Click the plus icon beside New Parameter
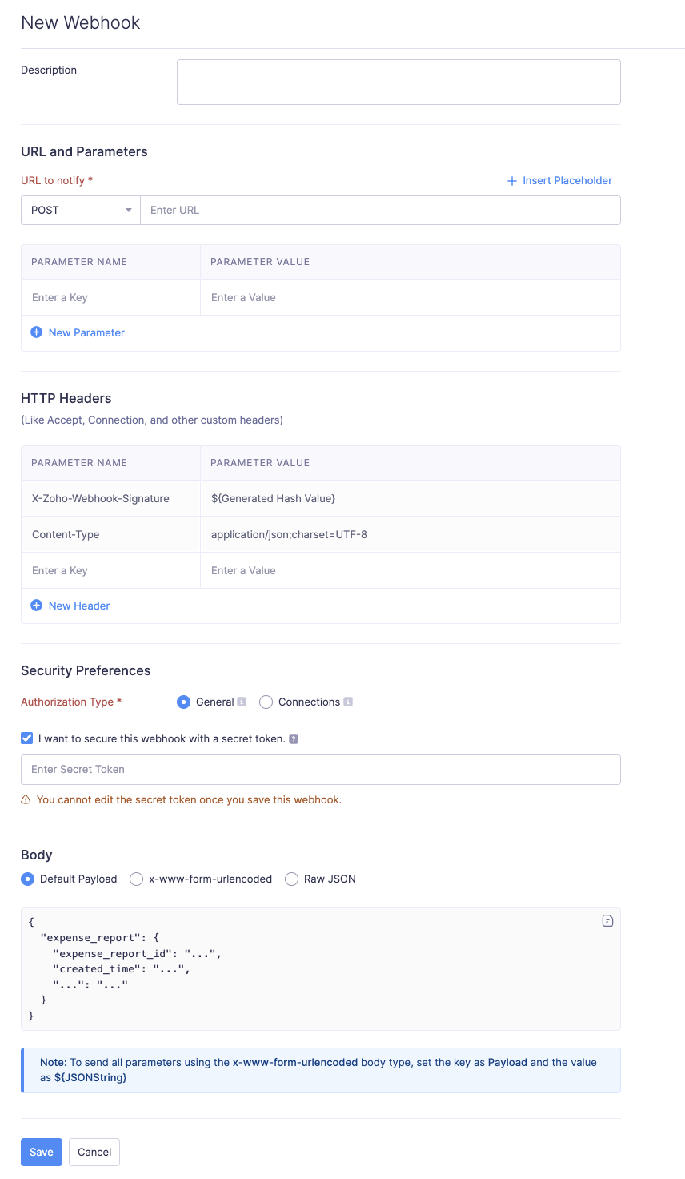 point(36,332)
